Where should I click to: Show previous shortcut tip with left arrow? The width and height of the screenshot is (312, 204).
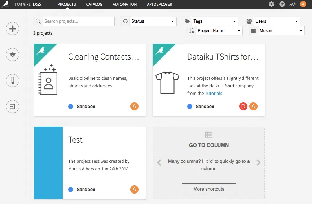[x=159, y=162]
